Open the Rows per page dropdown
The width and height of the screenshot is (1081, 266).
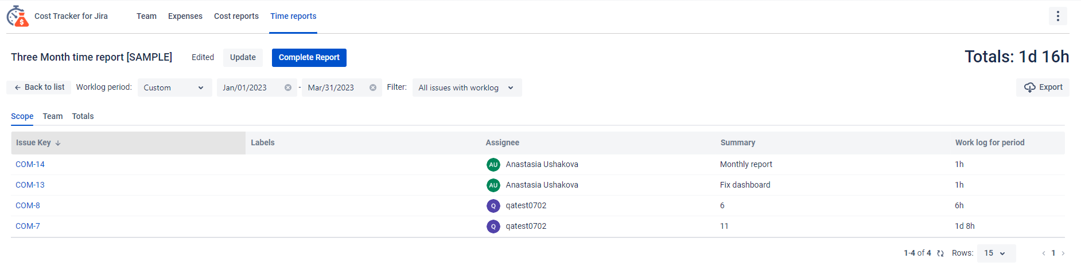coord(996,253)
